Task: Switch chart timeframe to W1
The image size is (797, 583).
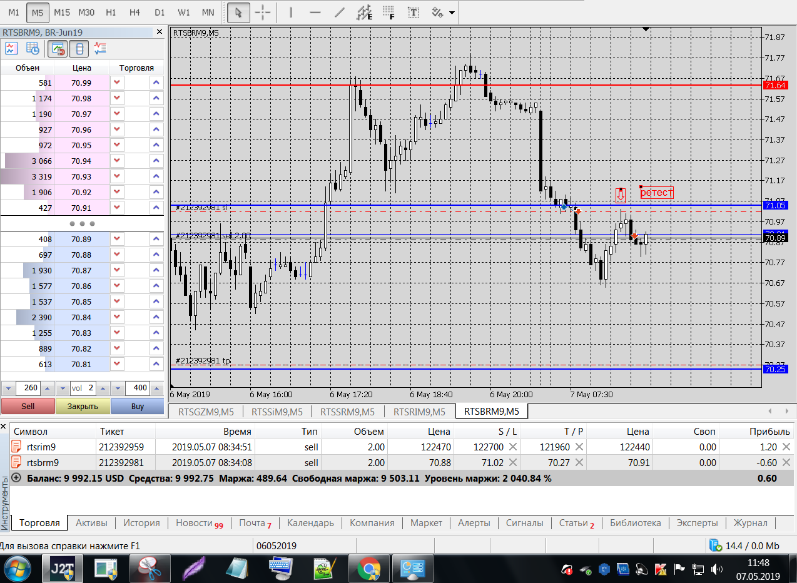Action: (183, 12)
